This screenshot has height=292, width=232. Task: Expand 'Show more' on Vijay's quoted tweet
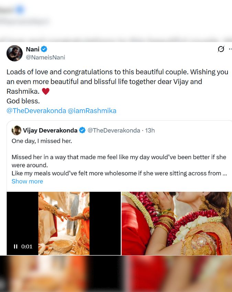click(27, 181)
